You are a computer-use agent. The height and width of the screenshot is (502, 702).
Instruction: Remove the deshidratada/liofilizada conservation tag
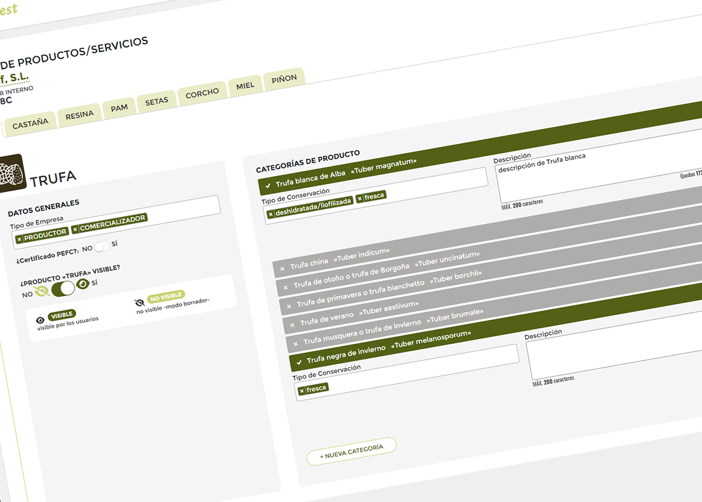(271, 214)
